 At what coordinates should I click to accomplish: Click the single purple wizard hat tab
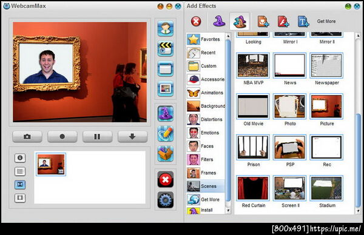pos(219,21)
